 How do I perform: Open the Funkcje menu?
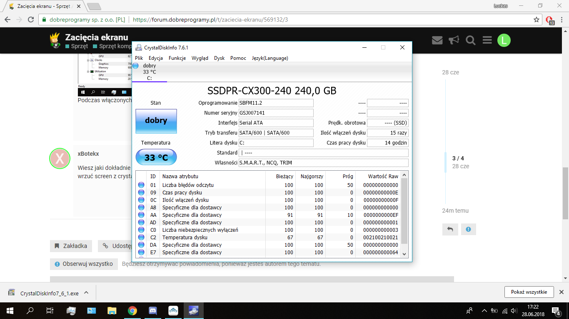click(177, 58)
